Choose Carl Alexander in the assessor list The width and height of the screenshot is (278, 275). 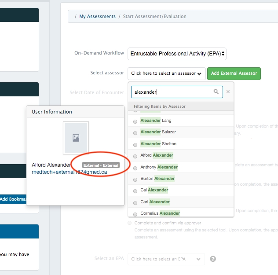click(x=155, y=202)
